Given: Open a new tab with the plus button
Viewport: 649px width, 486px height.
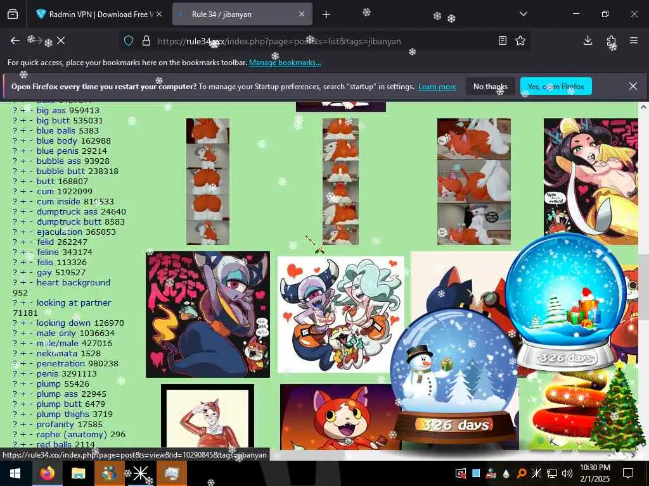Looking at the screenshot, I should (326, 15).
